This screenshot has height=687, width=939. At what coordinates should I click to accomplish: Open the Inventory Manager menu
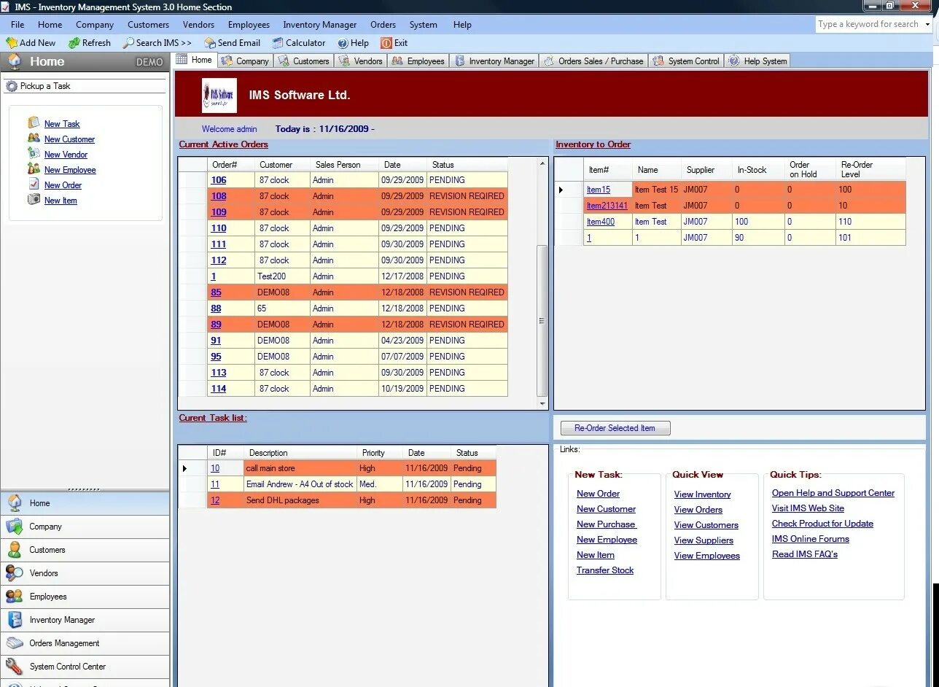[x=319, y=25]
